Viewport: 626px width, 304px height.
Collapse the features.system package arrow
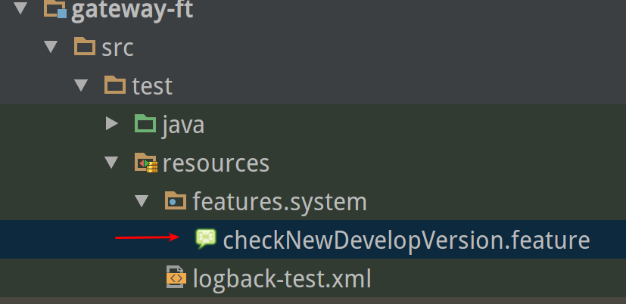(142, 201)
